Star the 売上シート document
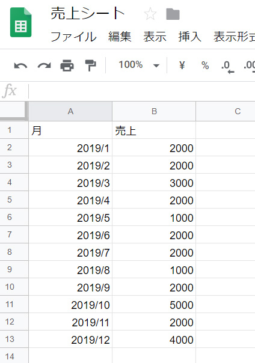The height and width of the screenshot is (363, 255). pos(150,14)
